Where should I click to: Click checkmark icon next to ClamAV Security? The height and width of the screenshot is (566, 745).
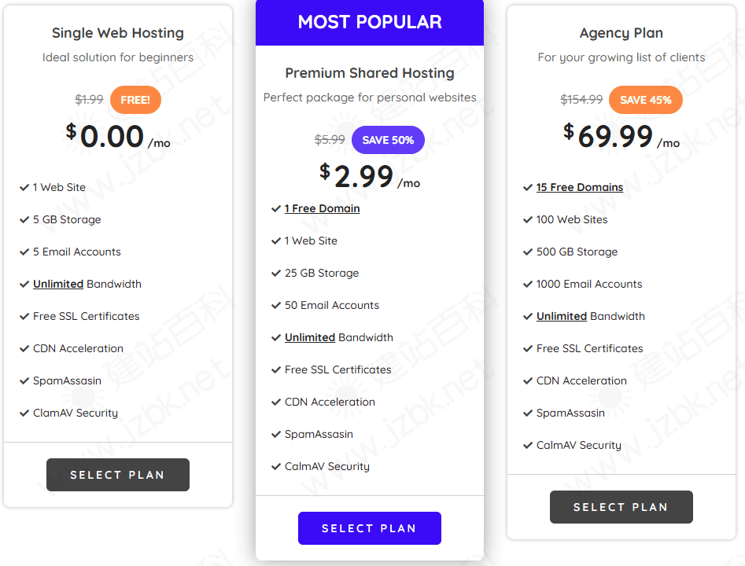tap(24, 413)
